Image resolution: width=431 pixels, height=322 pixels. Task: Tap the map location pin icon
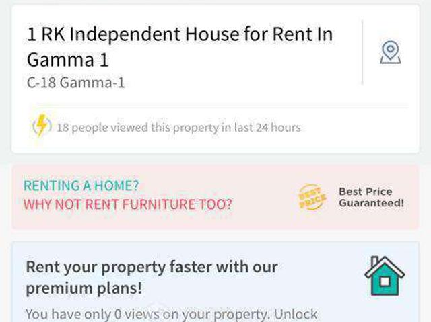[390, 52]
